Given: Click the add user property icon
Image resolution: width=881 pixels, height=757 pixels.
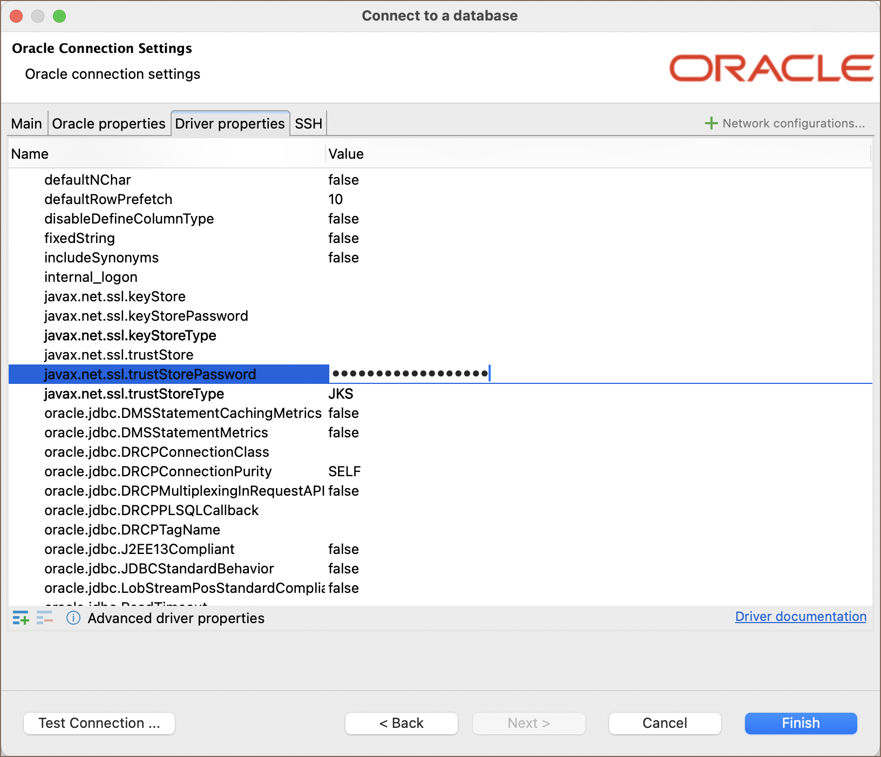Looking at the screenshot, I should pyautogui.click(x=21, y=618).
